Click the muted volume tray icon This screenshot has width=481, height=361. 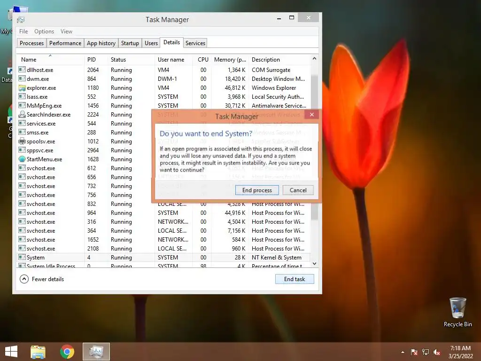(x=437, y=352)
